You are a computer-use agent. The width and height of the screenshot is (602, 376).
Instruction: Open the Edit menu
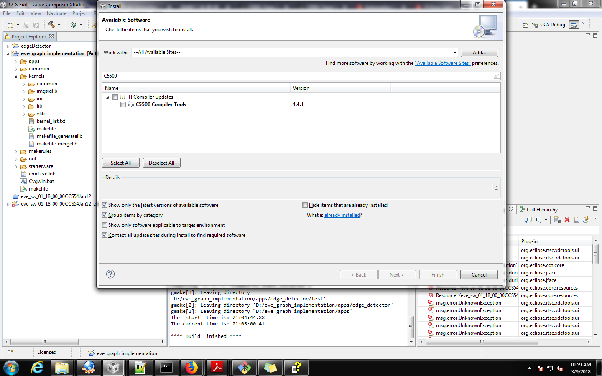(x=20, y=13)
